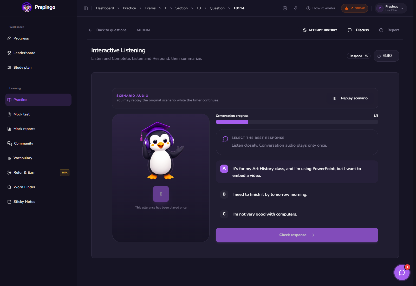Open Progress in the sidebar
The image size is (416, 286).
point(38,38)
